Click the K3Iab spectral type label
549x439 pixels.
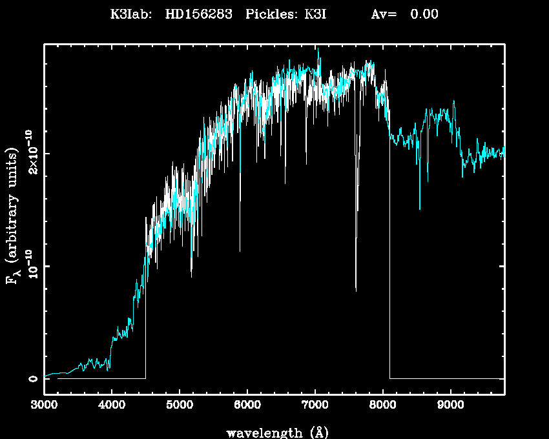pos(131,14)
